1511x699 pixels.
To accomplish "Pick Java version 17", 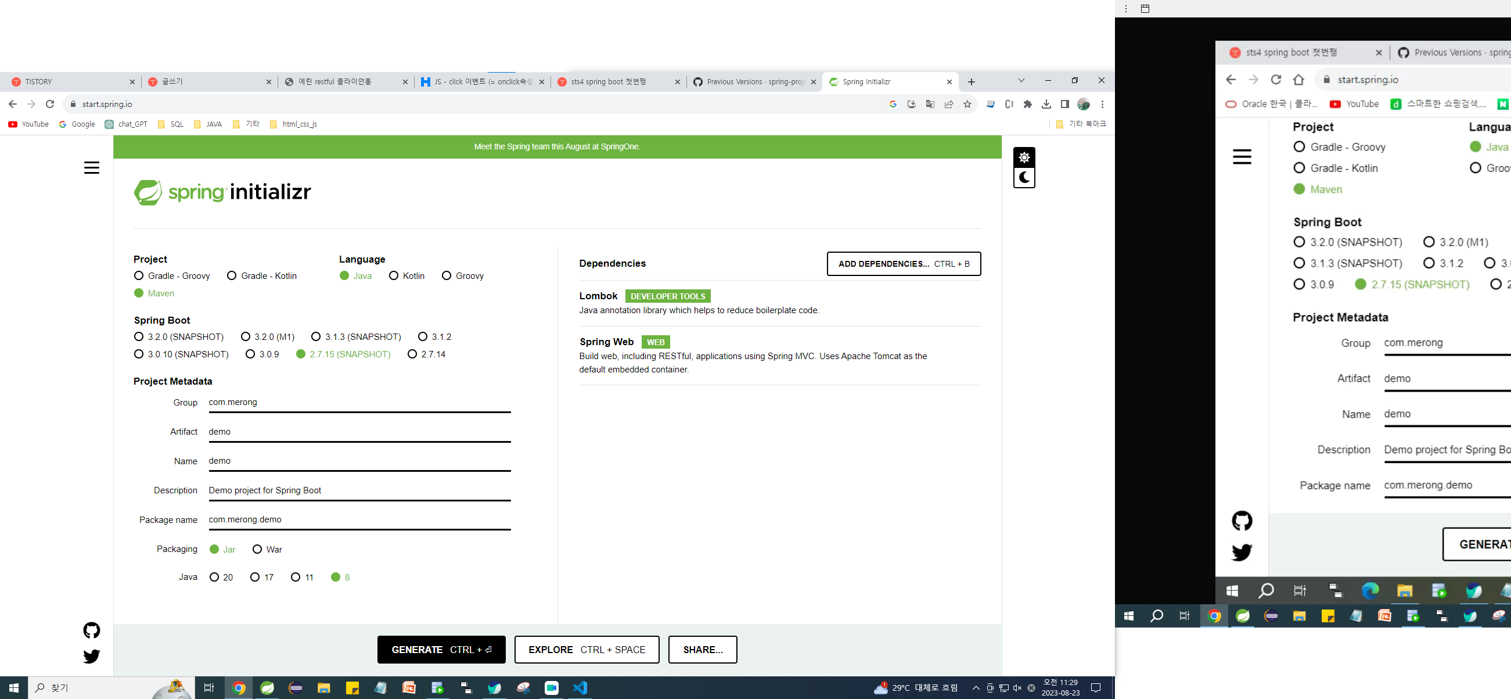I will tap(255, 578).
